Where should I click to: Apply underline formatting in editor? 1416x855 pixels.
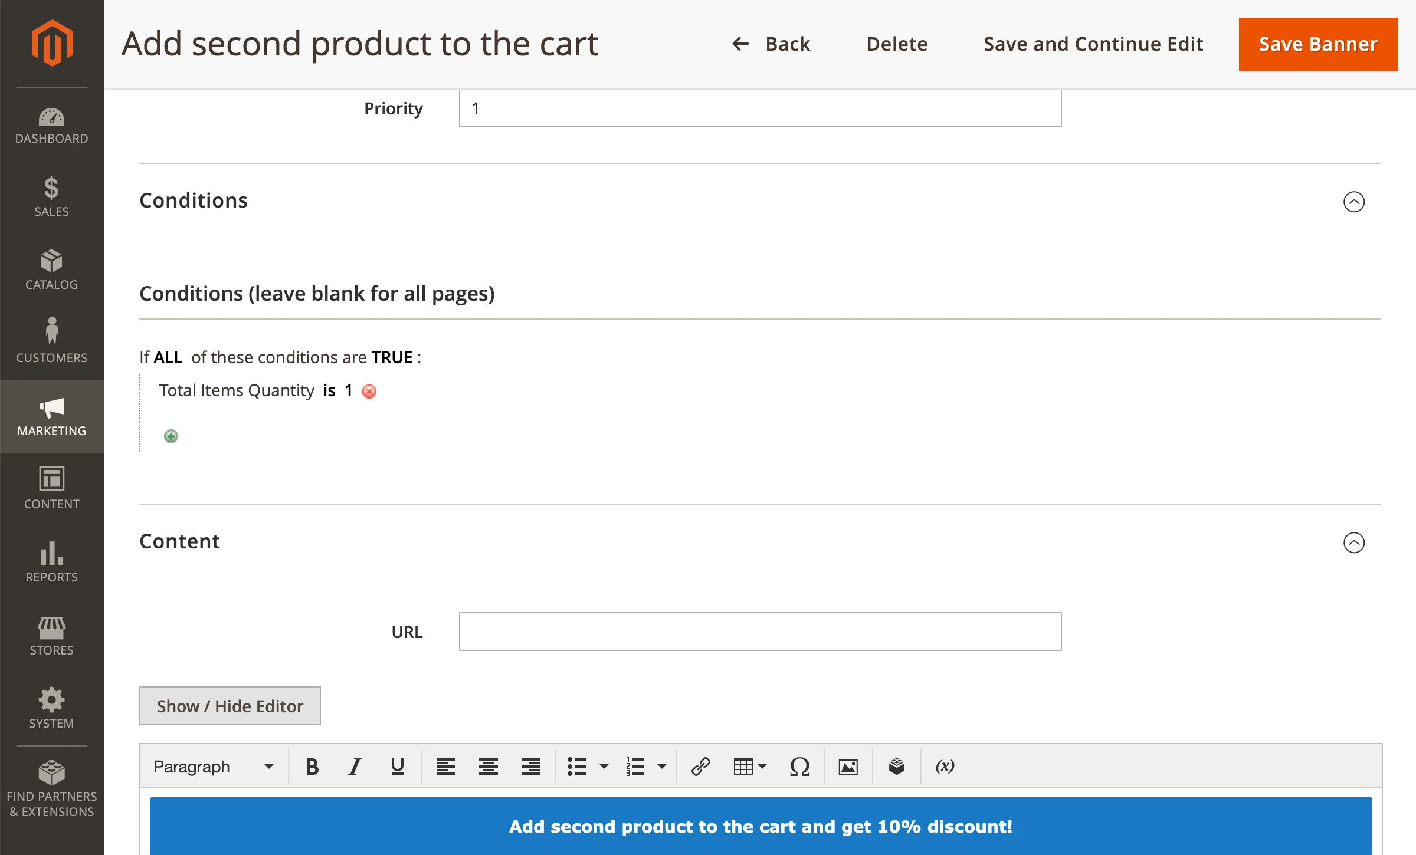coord(397,767)
